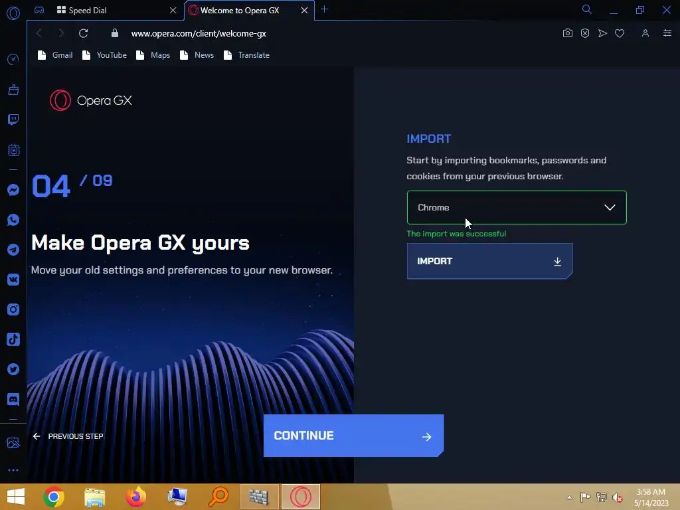
Task: Open Easy Setup sliders icon
Action: 667,33
